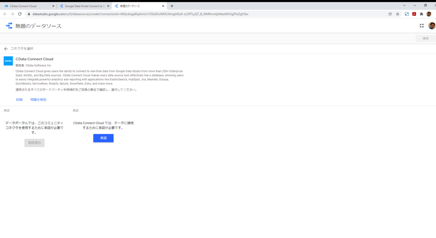Click the site lock icon
Image resolution: width=436 pixels, height=238 pixels.
click(29, 14)
